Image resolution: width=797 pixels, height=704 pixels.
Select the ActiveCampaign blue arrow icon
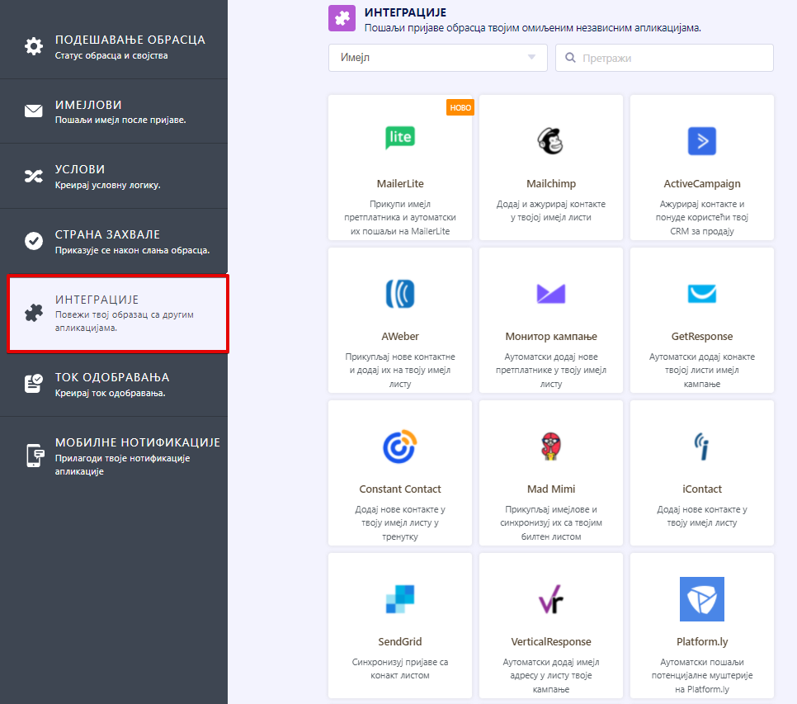(x=701, y=141)
